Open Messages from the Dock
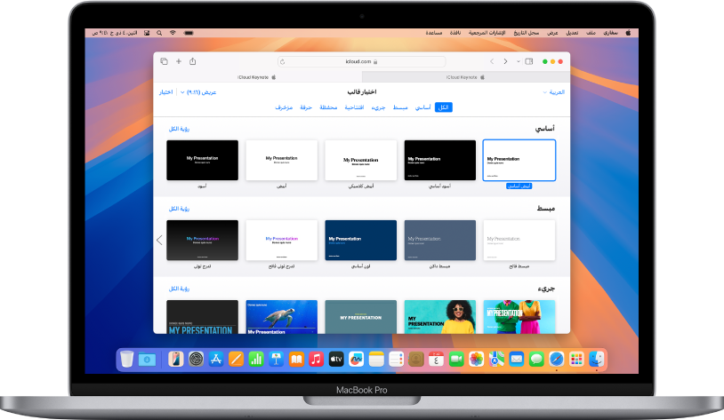The height and width of the screenshot is (420, 724). coord(536,359)
